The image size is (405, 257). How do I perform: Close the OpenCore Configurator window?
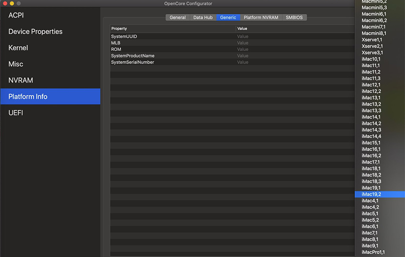(x=5, y=3)
